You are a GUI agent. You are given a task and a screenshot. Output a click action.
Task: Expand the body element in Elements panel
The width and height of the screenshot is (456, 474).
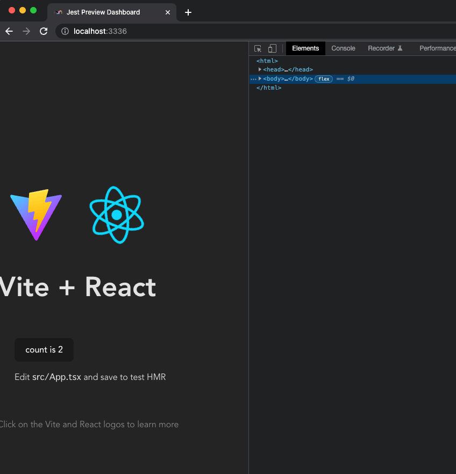coord(260,78)
